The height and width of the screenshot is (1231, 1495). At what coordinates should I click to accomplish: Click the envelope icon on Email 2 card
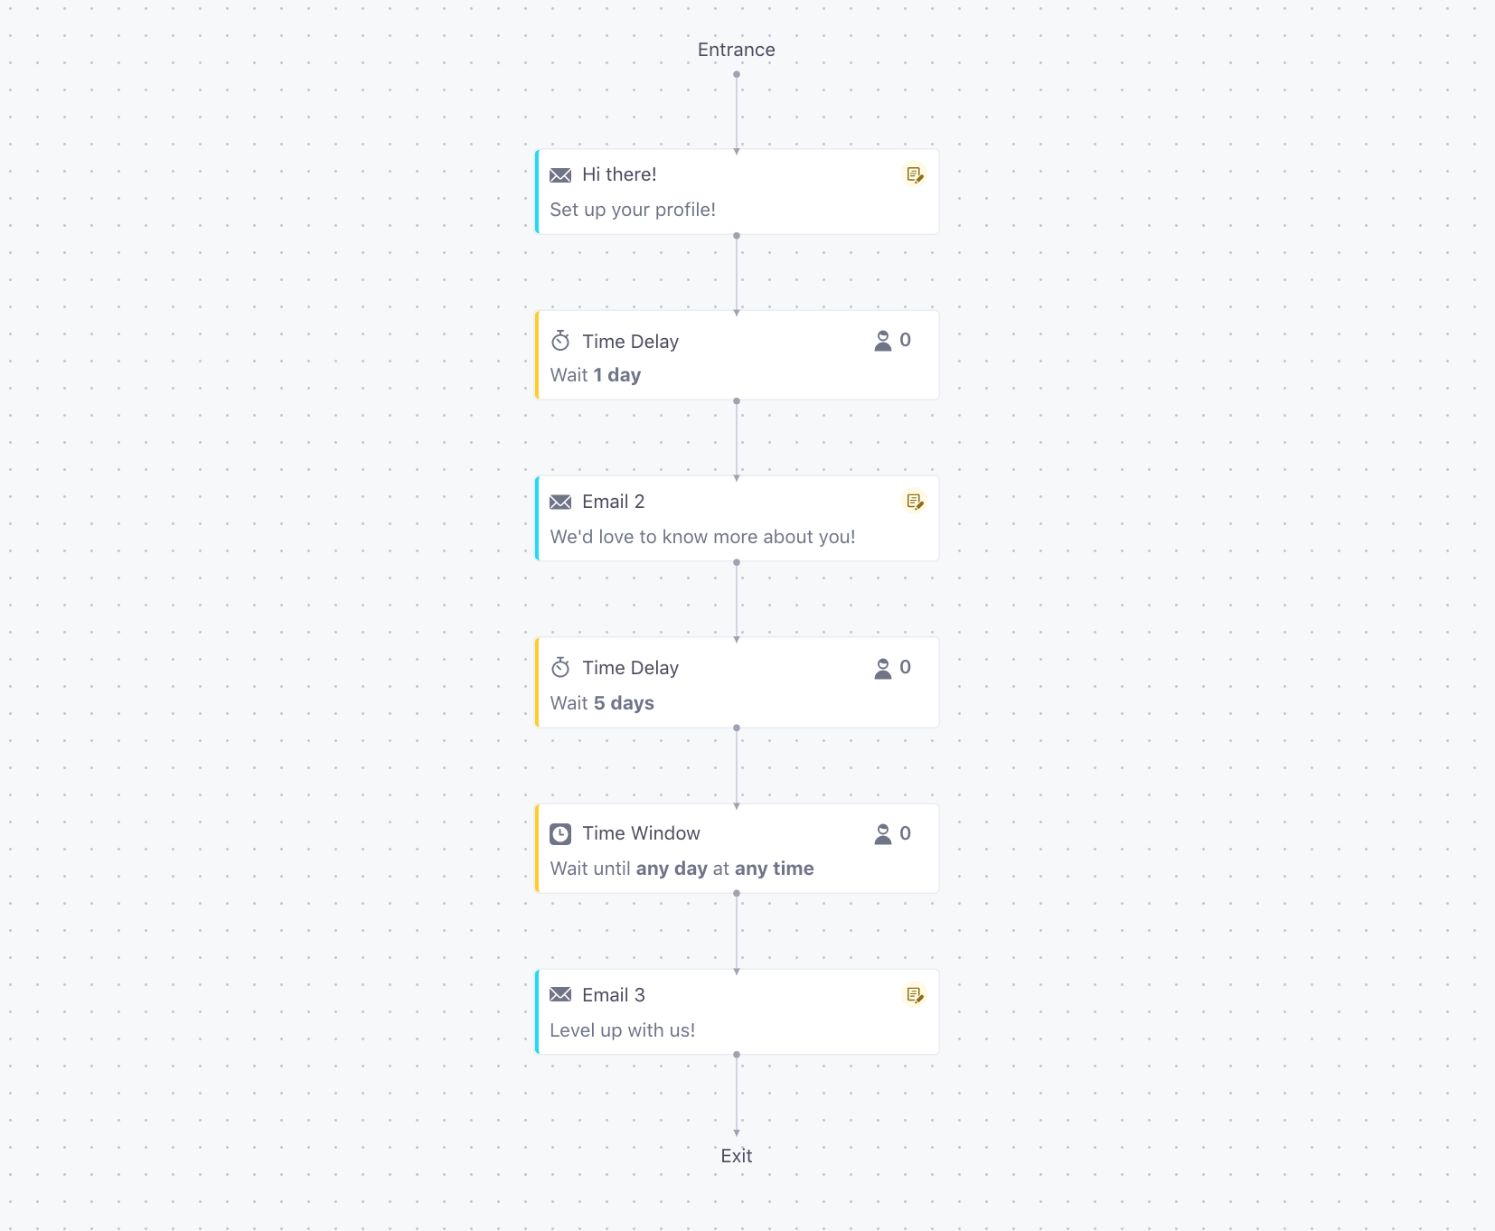click(560, 502)
